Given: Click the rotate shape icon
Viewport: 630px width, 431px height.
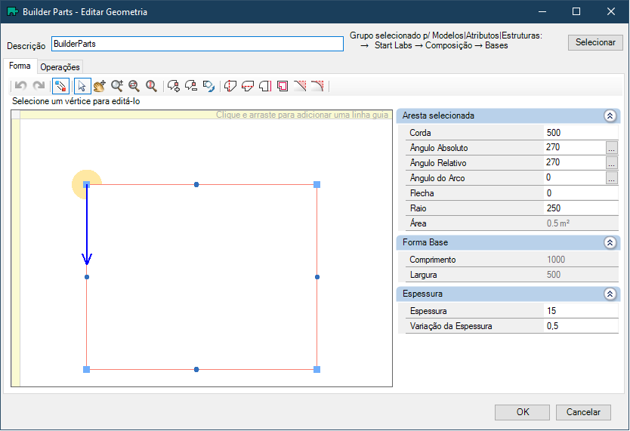Looking at the screenshot, I should coord(208,86).
